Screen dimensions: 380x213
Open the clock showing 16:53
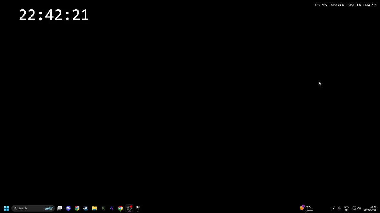[370, 208]
